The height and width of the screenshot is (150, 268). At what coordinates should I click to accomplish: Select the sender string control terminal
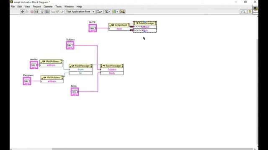pos(34,65)
